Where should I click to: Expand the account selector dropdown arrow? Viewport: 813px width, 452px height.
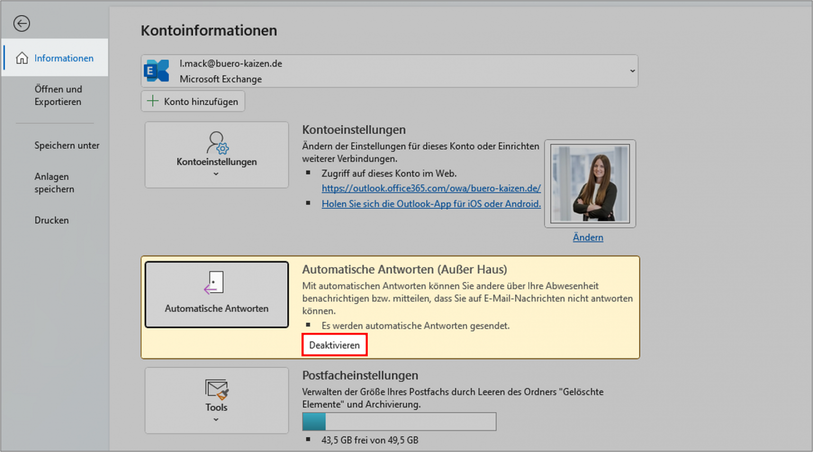pyautogui.click(x=631, y=70)
